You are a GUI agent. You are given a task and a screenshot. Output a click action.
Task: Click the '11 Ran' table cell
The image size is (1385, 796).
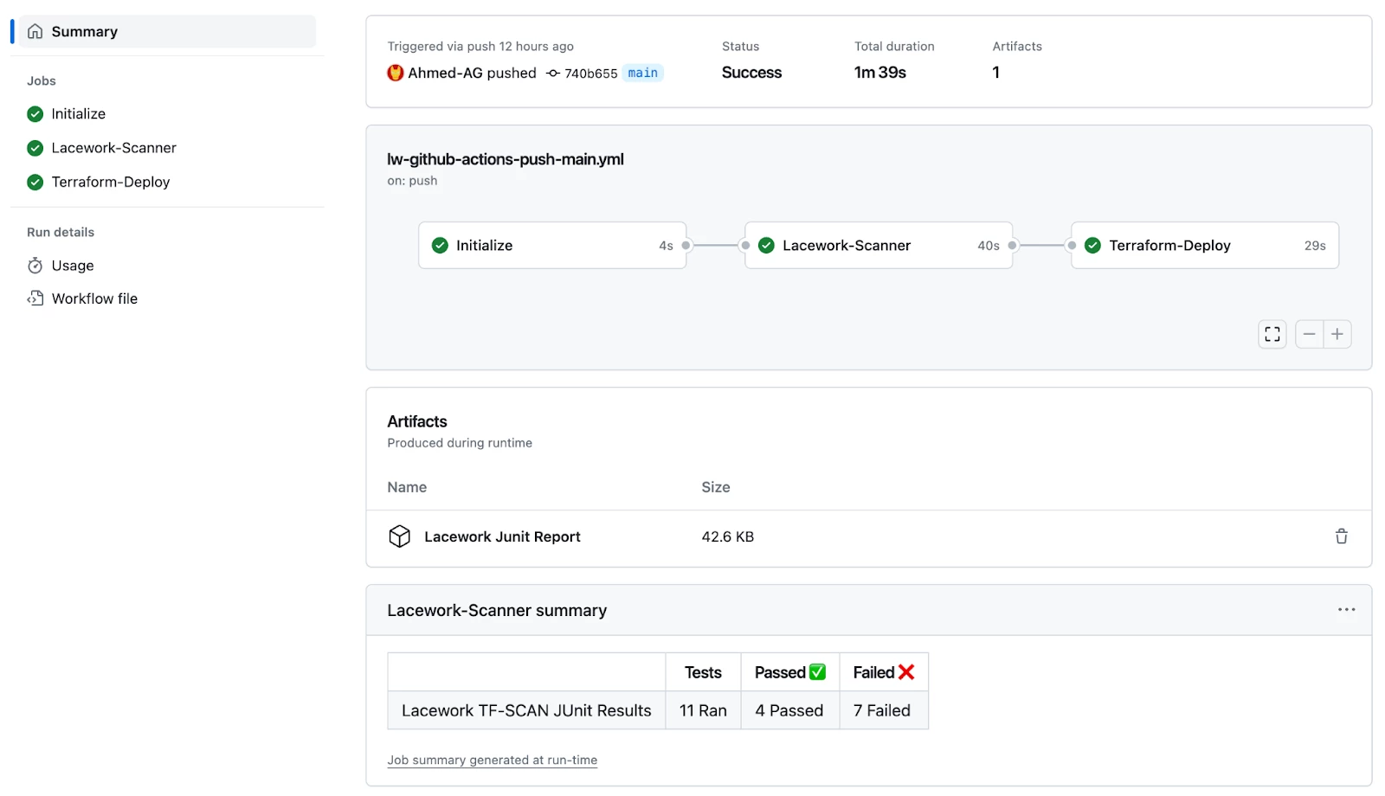703,710
